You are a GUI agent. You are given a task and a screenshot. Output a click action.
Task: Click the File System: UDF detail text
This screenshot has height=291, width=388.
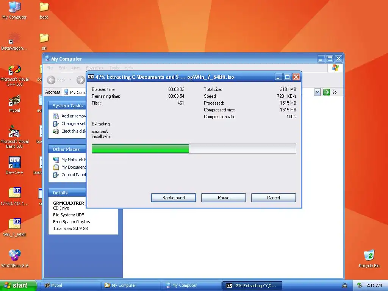click(x=69, y=215)
